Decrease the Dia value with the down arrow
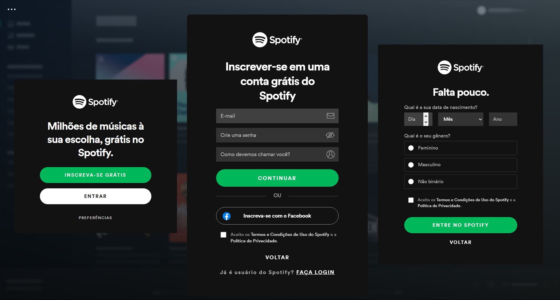 click(x=426, y=123)
